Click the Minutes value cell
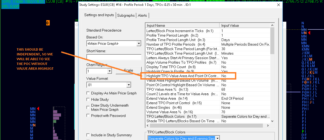Screen dimensions: 324x140 point(228,53)
